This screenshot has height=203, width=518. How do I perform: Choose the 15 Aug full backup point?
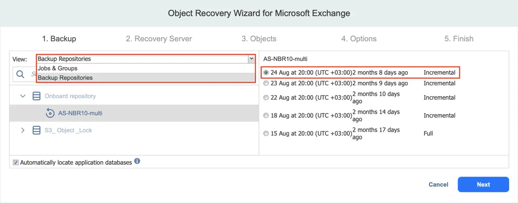[x=266, y=133]
